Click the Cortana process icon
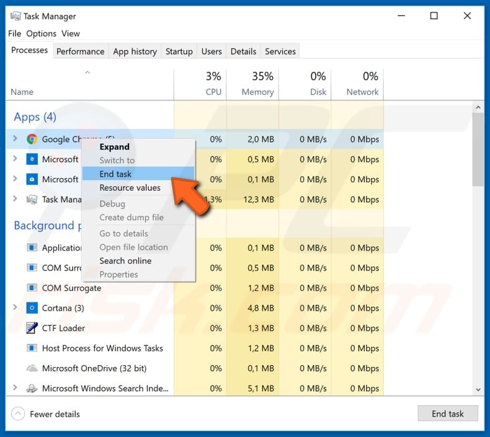Viewport: 490px width, 437px height. (x=32, y=308)
